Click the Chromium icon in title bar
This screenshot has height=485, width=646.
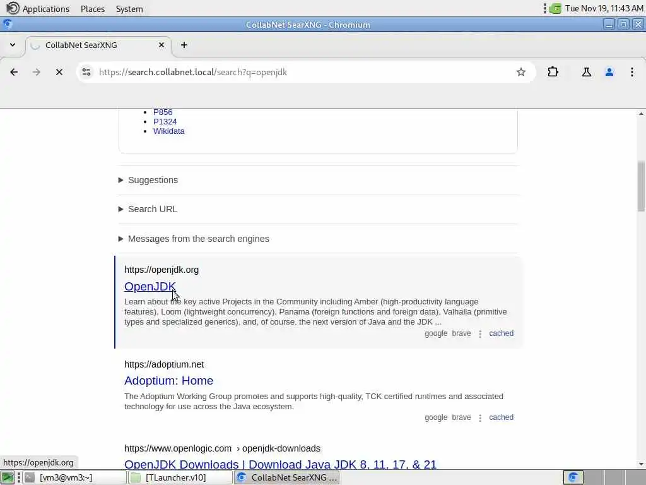(x=8, y=25)
